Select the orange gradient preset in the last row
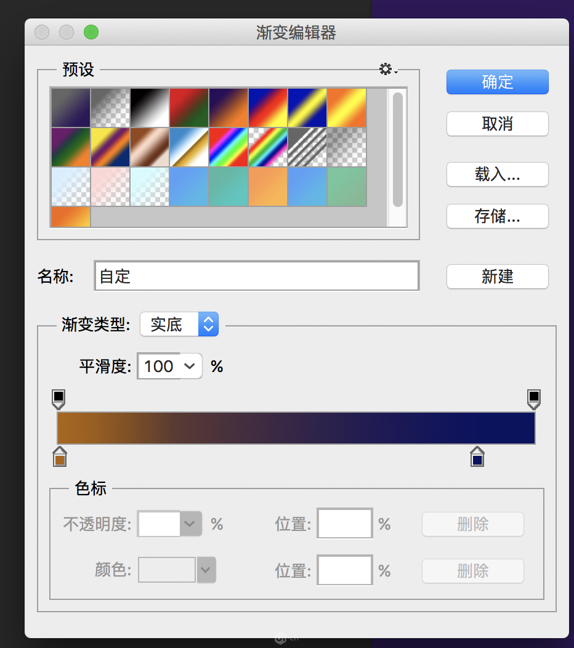The image size is (574, 648). [71, 217]
